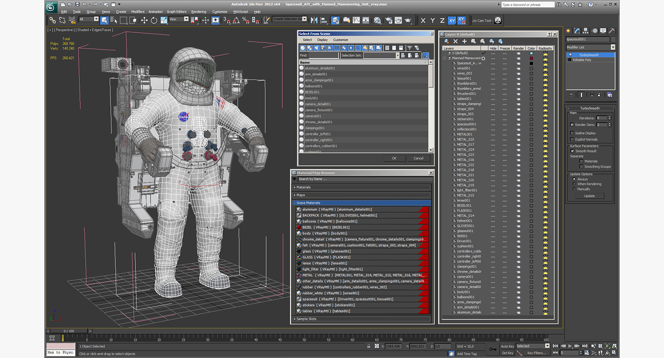Viewport: 664px width, 358px height.
Task: Uncheck Smooth Result checkbox
Action: pyautogui.click(x=572, y=151)
